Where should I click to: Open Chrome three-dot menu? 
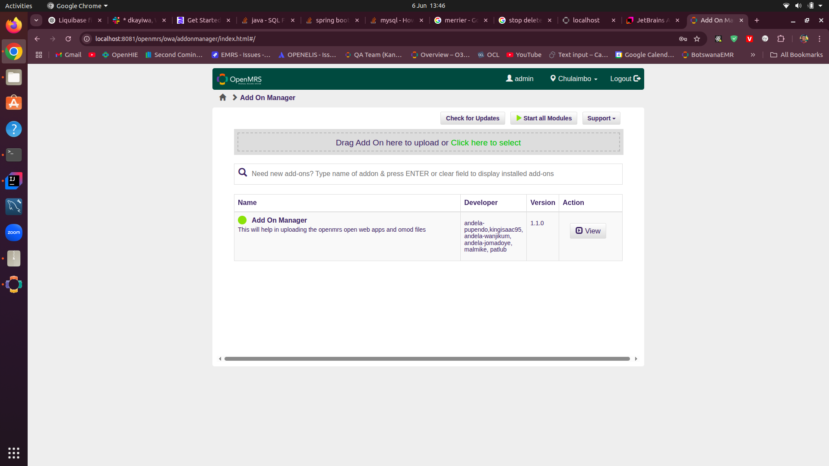pos(820,39)
